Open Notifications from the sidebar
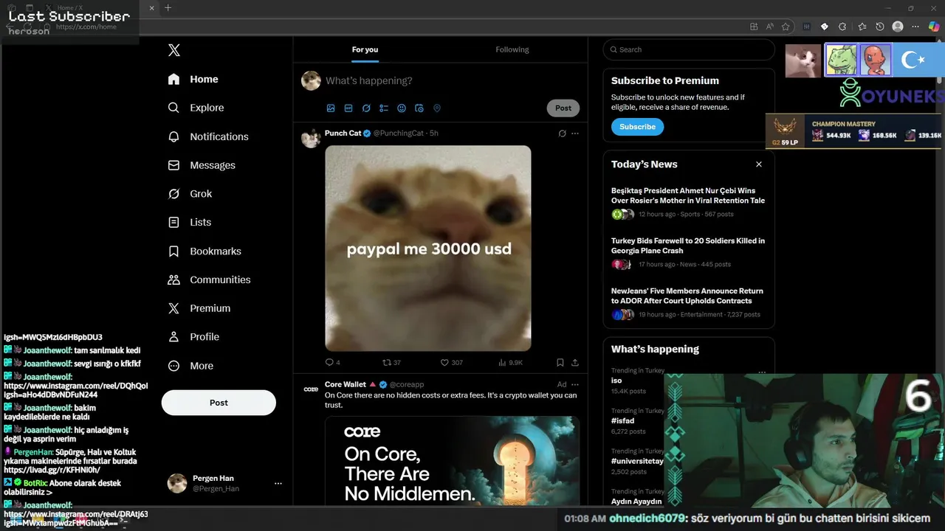 point(208,136)
